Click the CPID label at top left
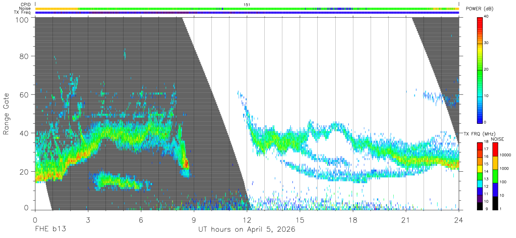516x238 pixels. pyautogui.click(x=26, y=4)
